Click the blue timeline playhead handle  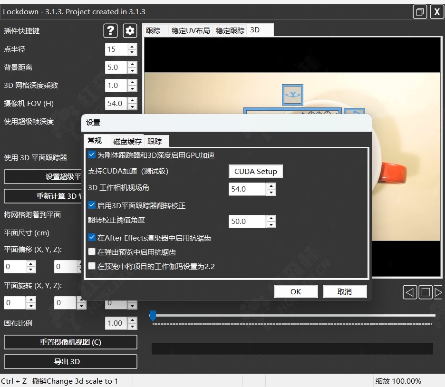[153, 316]
